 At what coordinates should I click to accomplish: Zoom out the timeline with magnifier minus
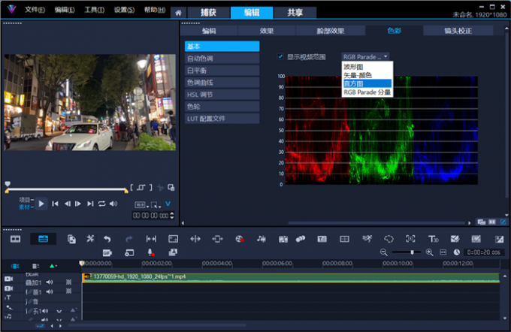(383, 252)
